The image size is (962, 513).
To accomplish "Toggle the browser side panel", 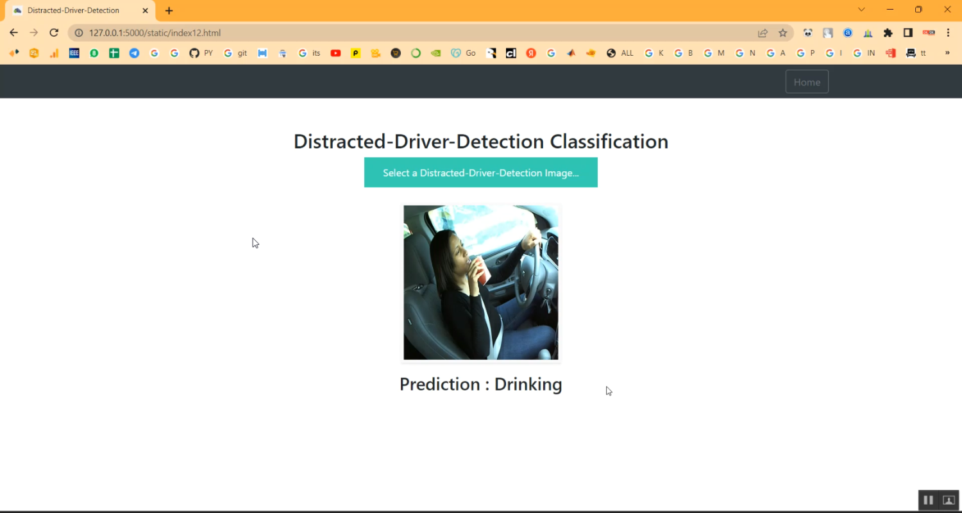I will [x=908, y=33].
